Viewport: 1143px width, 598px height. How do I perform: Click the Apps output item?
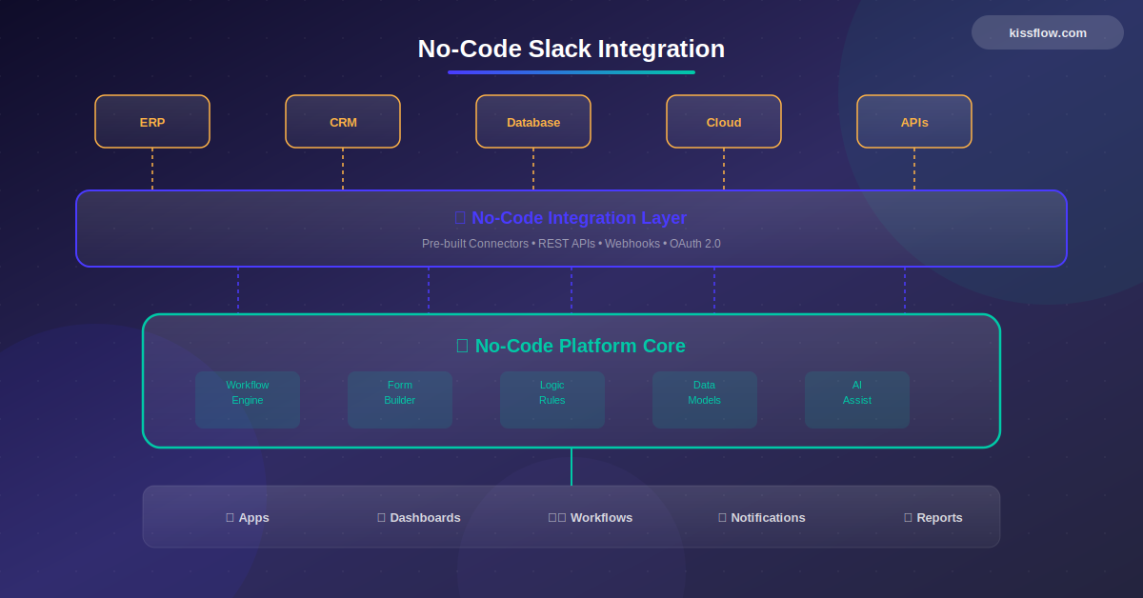click(x=248, y=518)
